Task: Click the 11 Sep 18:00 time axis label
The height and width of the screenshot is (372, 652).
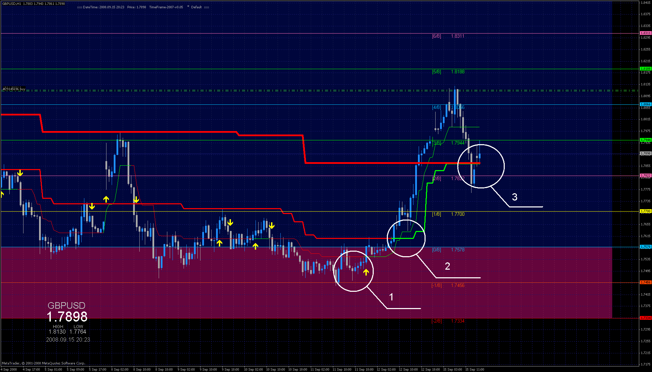Action: click(364, 370)
